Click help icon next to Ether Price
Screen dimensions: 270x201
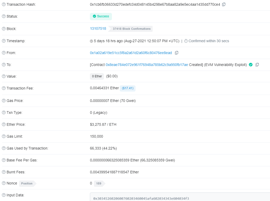4,124
